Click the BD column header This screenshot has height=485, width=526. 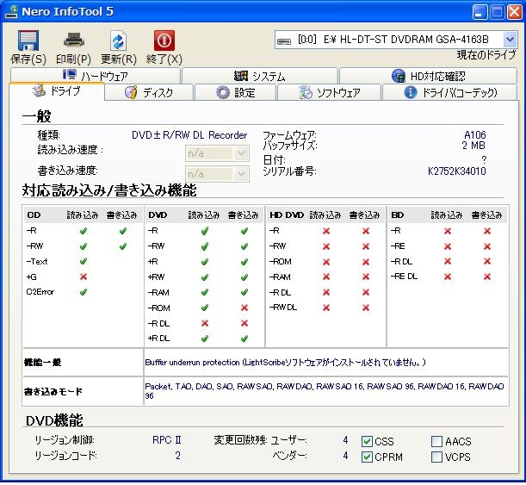pyautogui.click(x=398, y=215)
